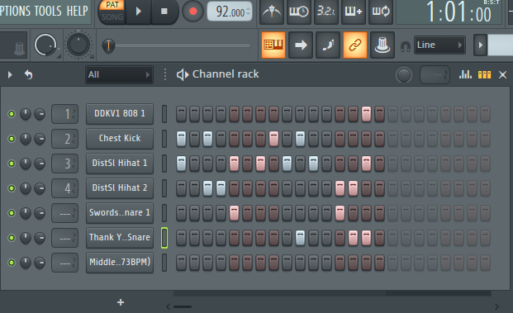This screenshot has width=513, height=313.
Task: Open channel rack options menu arrow
Action: point(10,75)
